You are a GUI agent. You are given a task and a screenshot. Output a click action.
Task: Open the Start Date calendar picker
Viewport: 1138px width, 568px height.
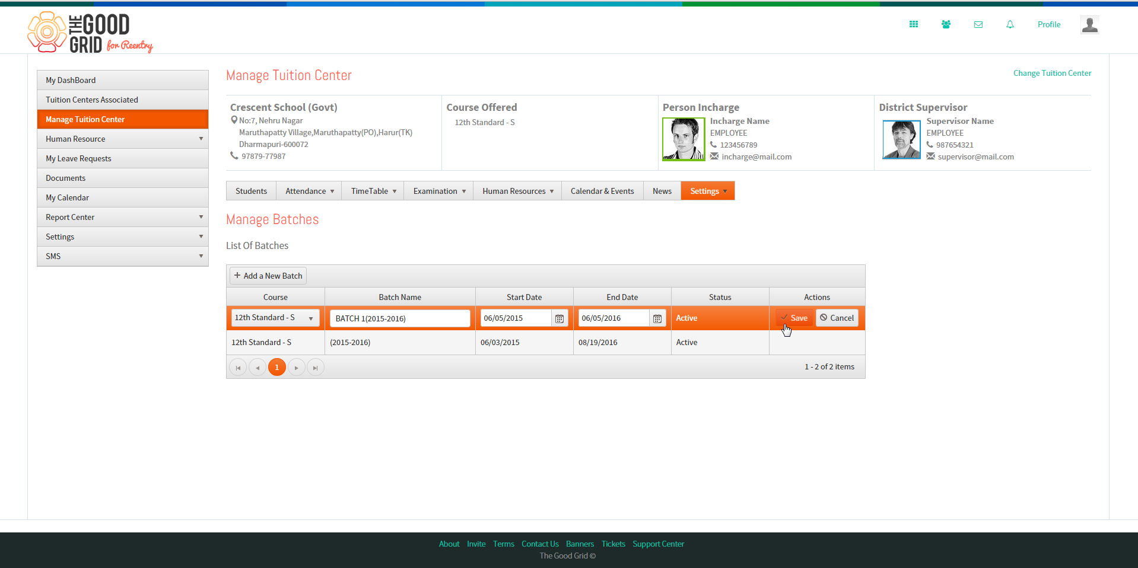[x=560, y=318]
